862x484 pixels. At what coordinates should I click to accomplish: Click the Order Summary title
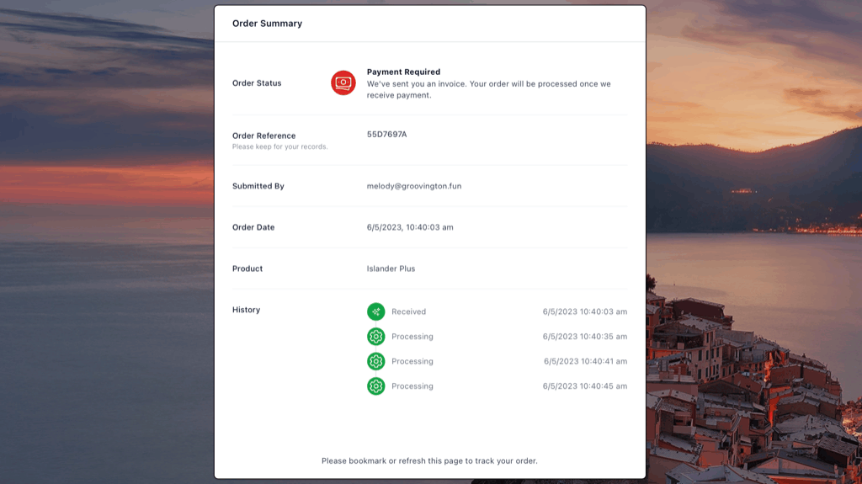point(267,24)
